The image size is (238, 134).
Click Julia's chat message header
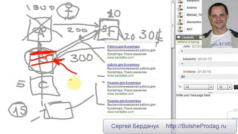[x=193, y=46]
